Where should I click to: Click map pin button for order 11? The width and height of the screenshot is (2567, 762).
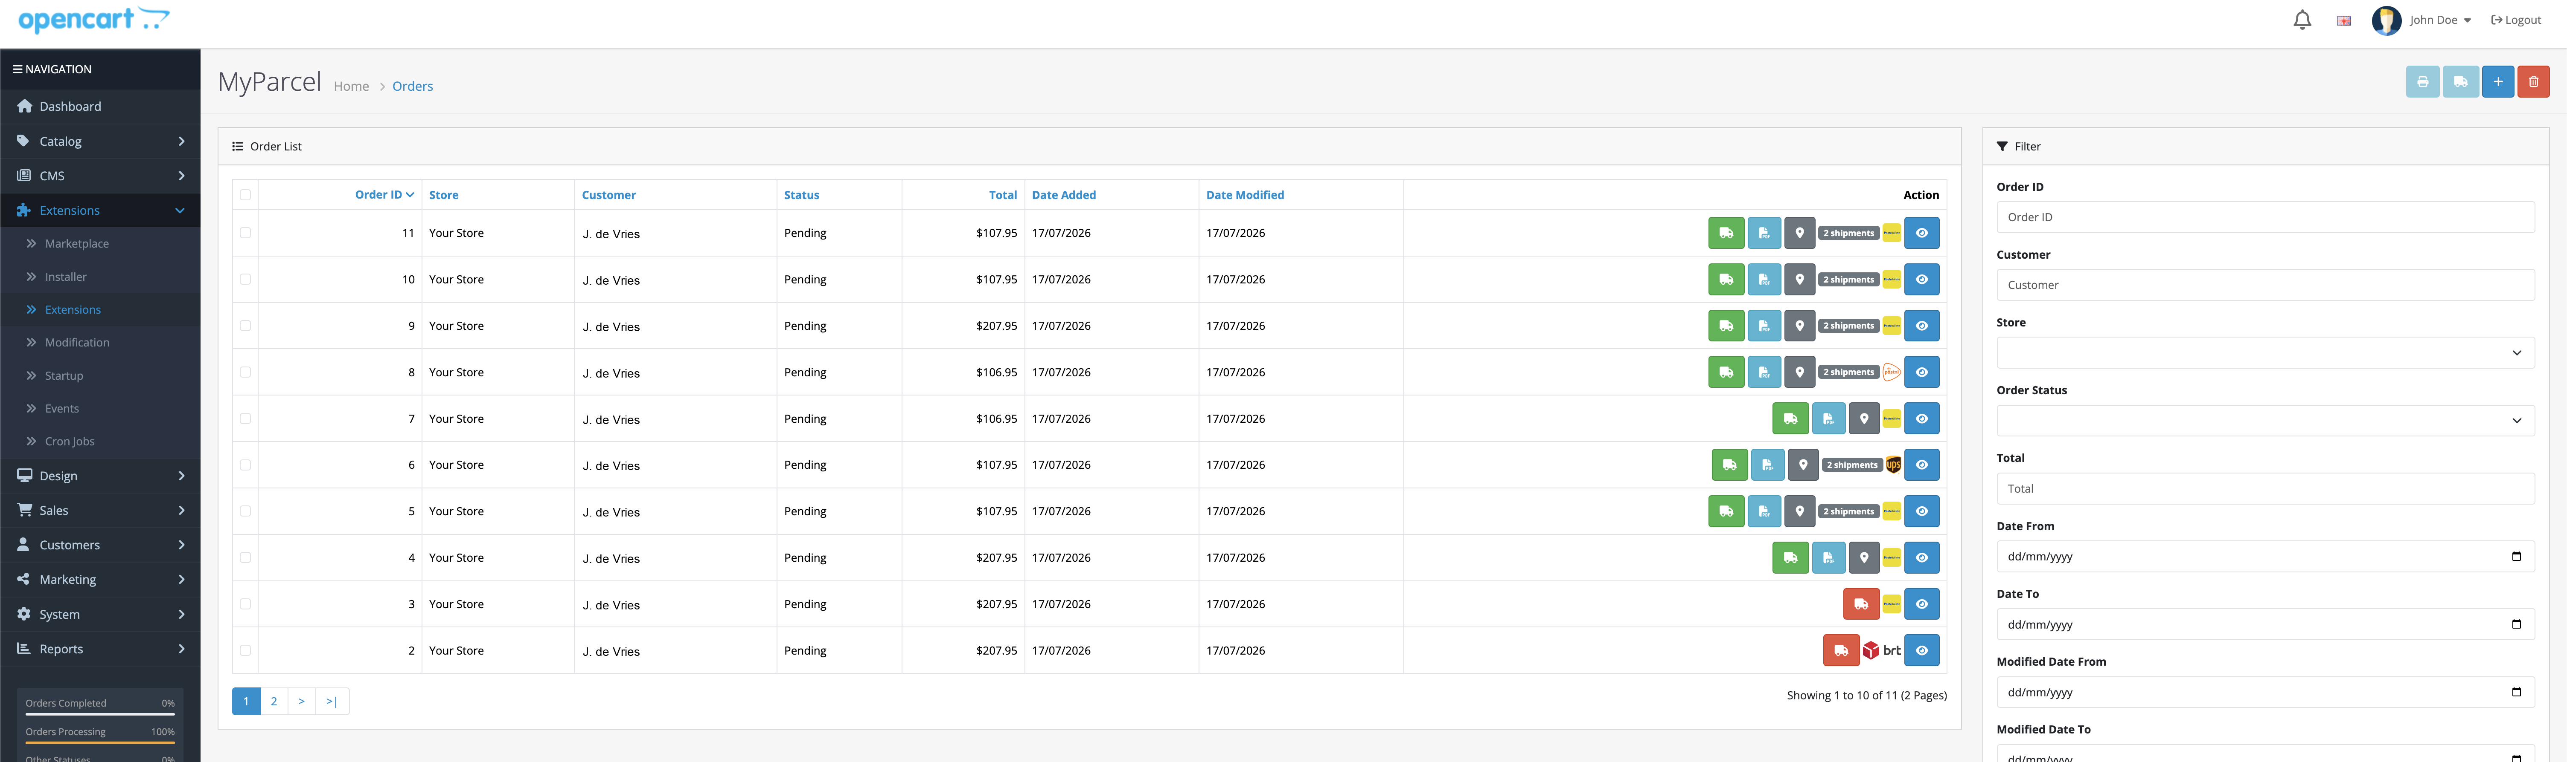point(1800,233)
